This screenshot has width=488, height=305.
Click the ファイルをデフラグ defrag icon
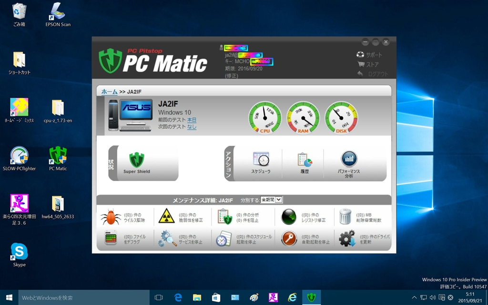pyautogui.click(x=111, y=239)
